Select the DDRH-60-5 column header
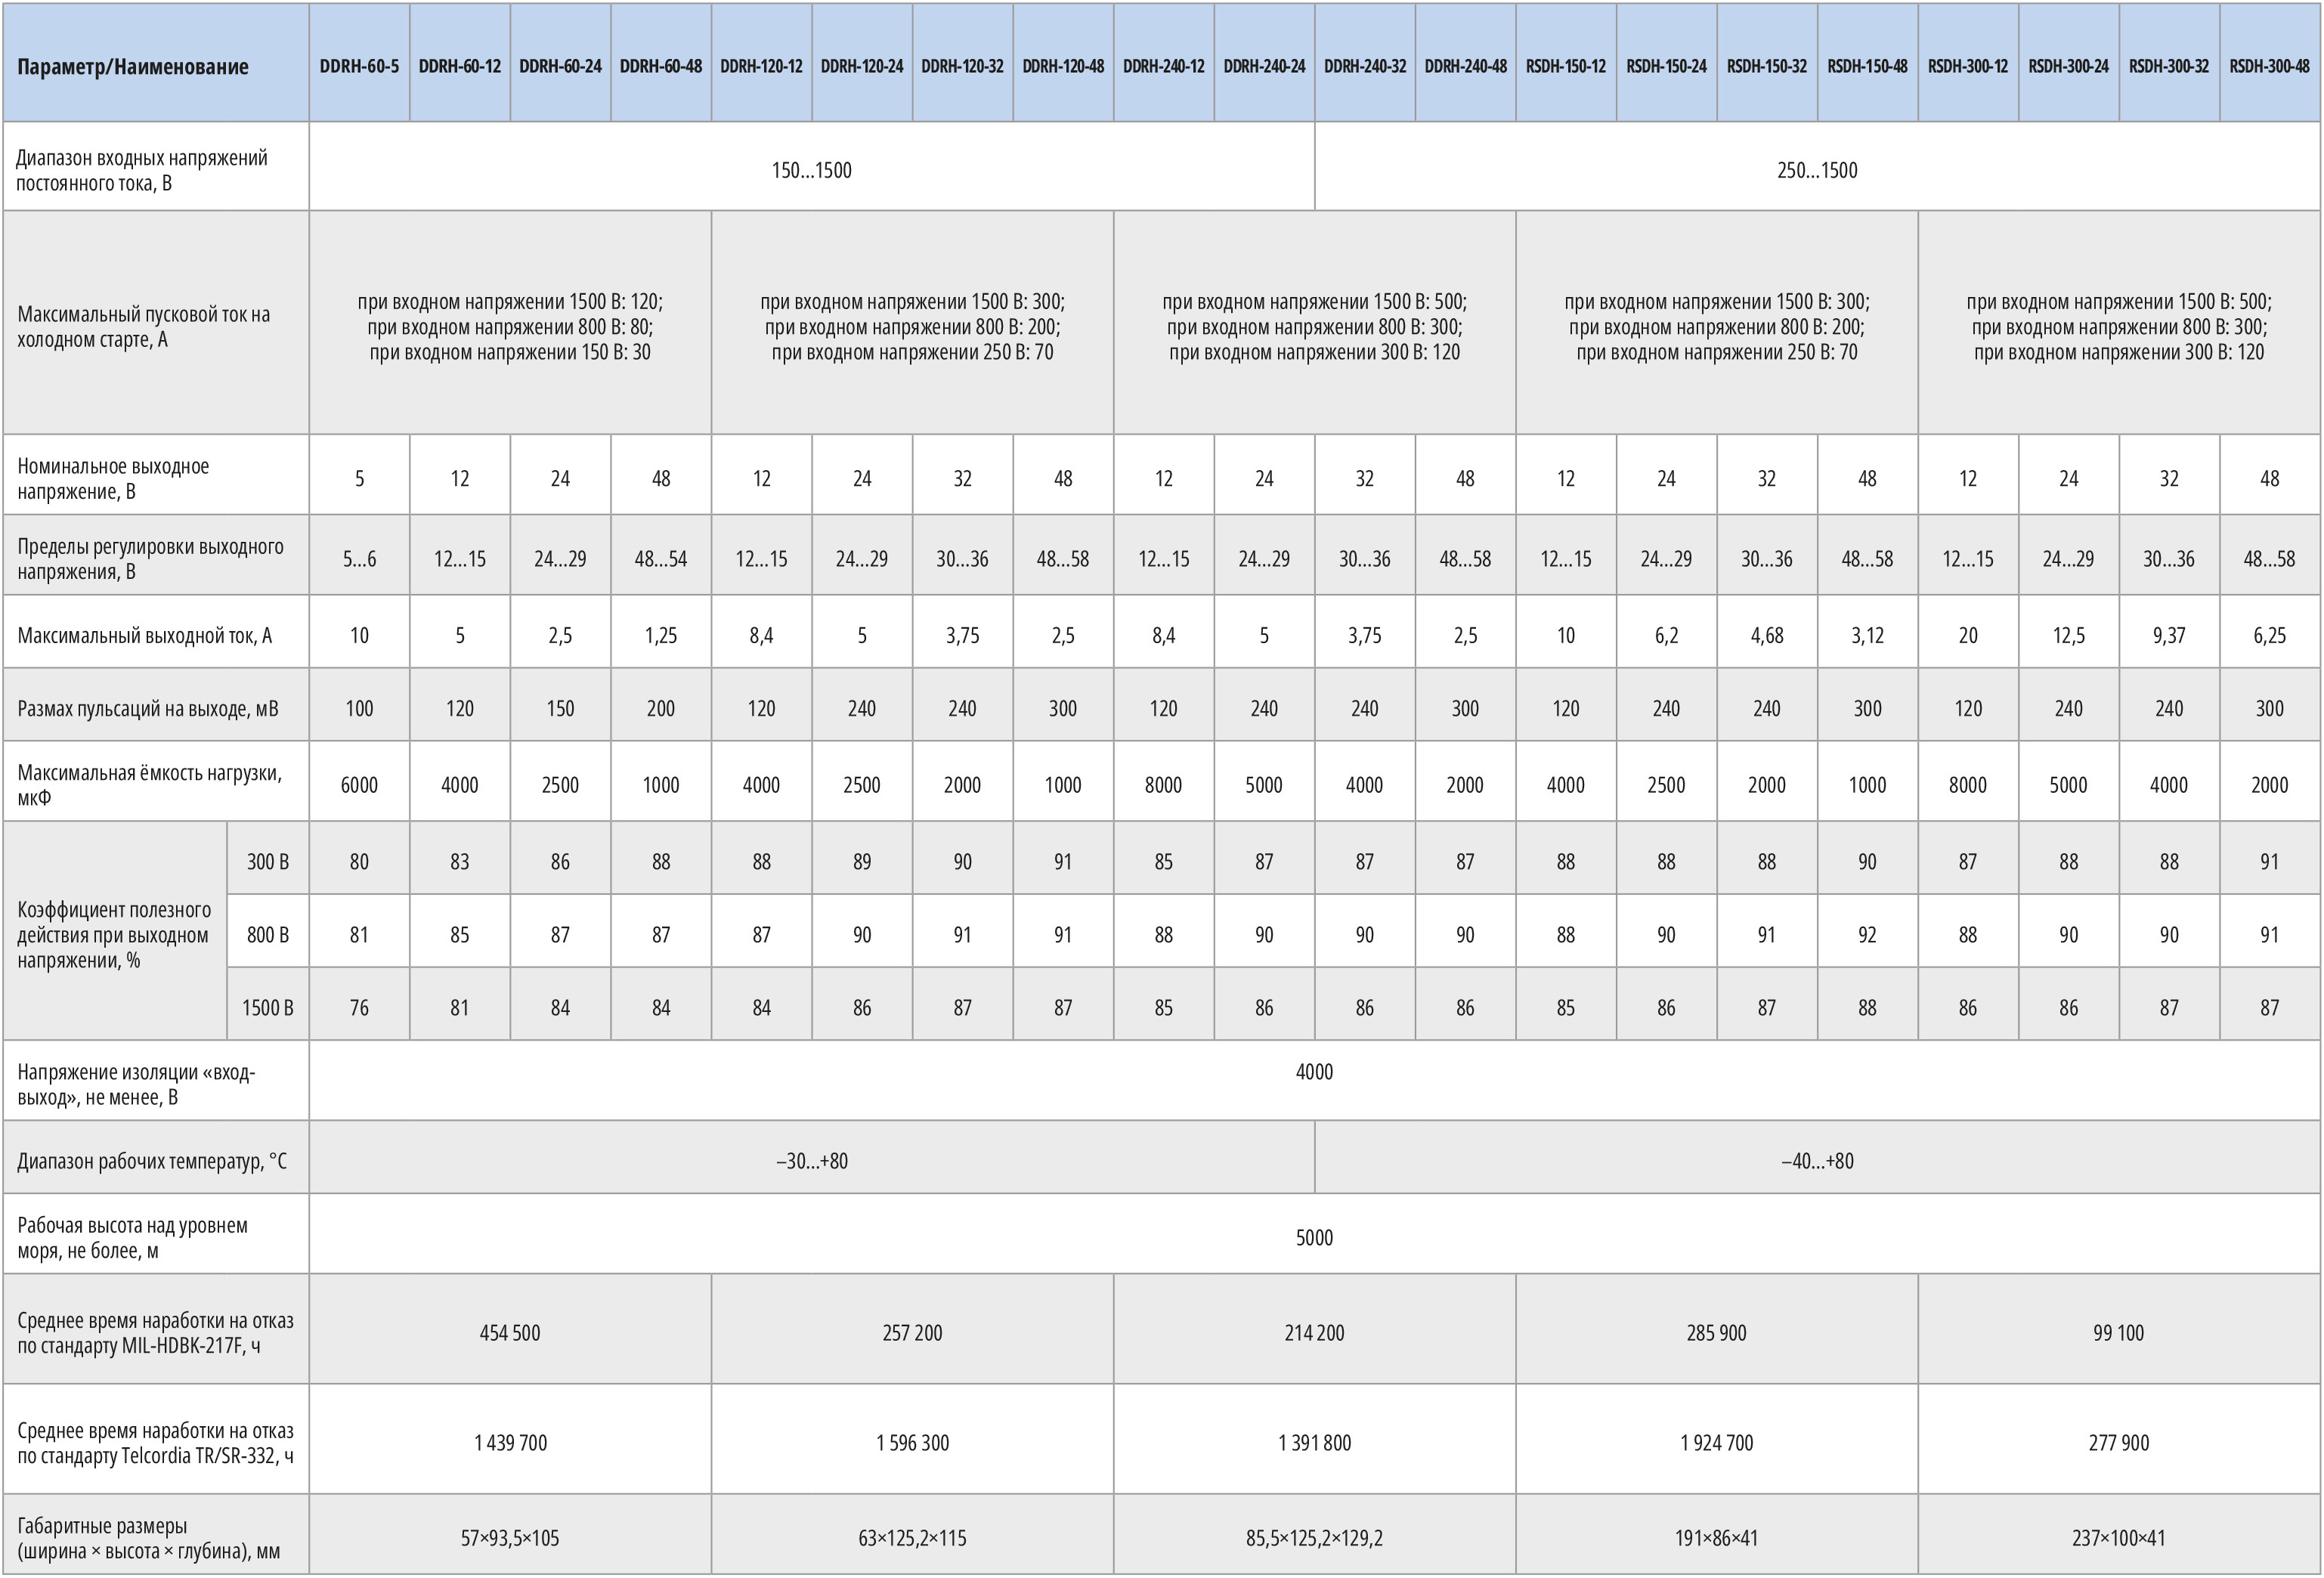 (x=359, y=62)
